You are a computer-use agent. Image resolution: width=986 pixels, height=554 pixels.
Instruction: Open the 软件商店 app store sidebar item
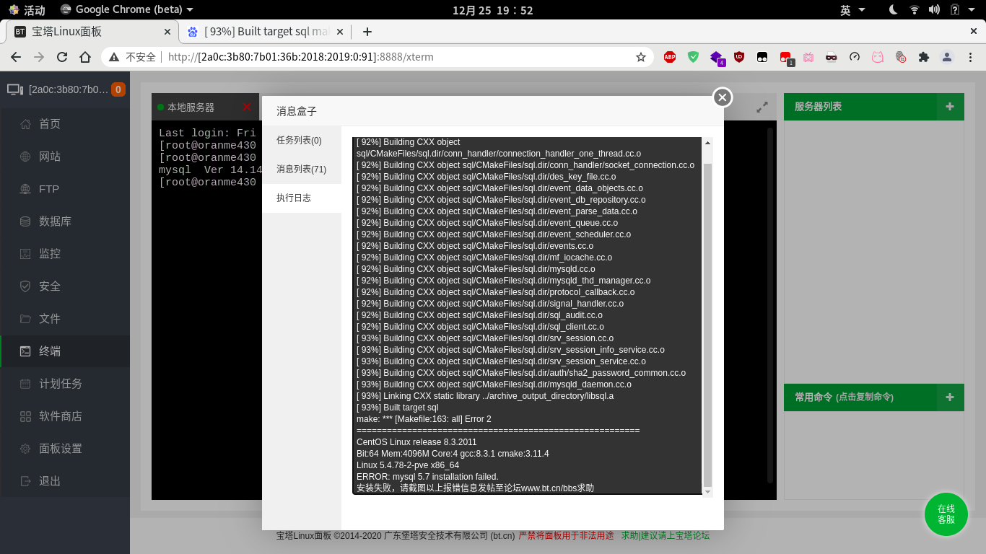point(65,416)
